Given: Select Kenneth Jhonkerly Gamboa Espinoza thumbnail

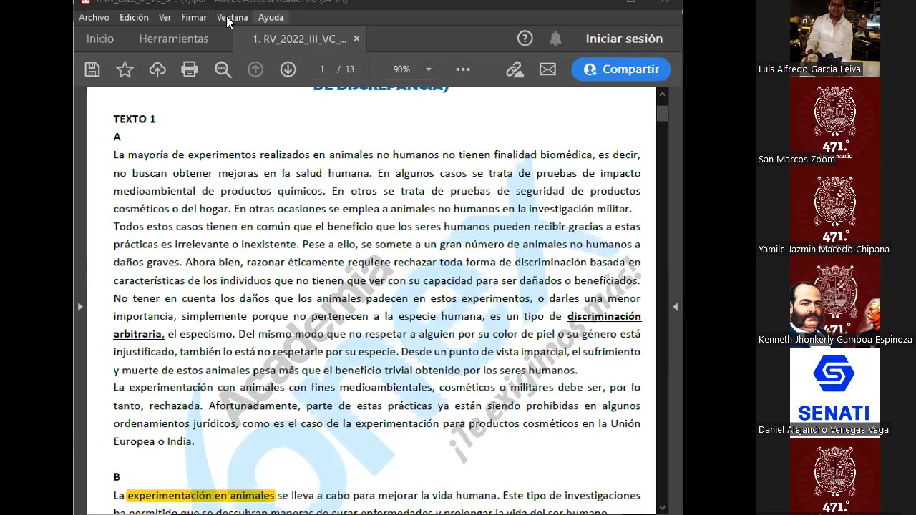Looking at the screenshot, I should click(x=835, y=303).
